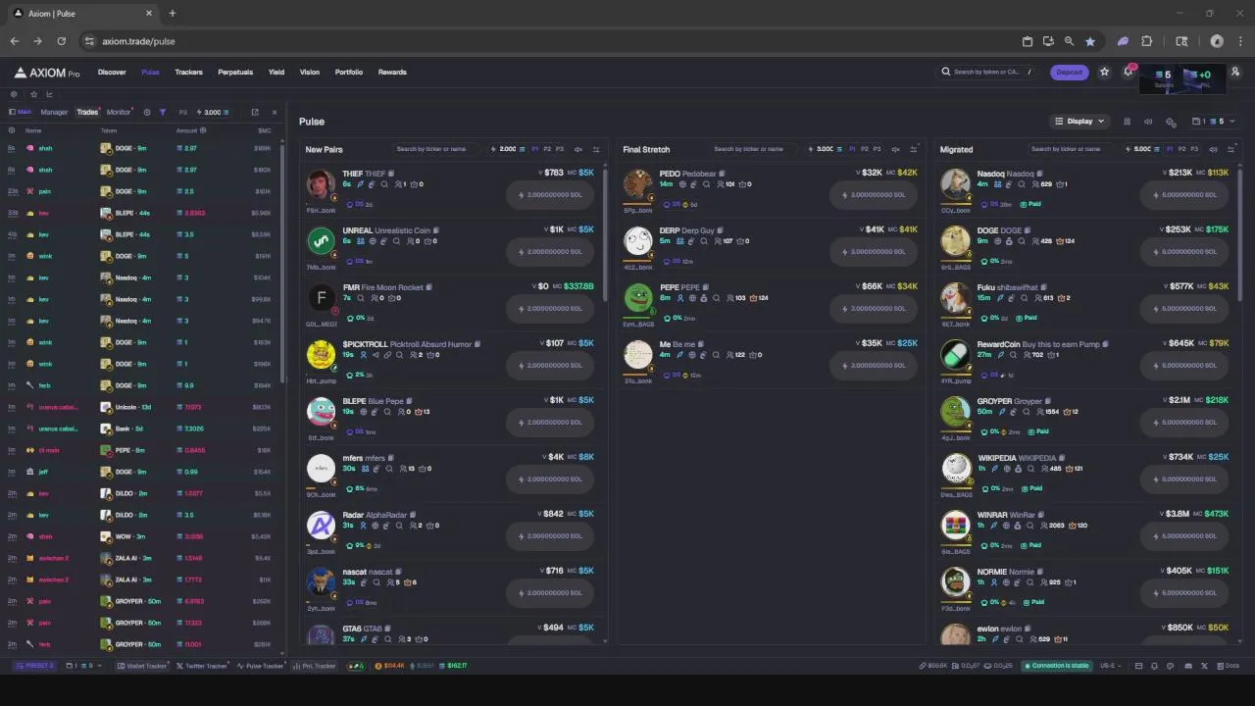This screenshot has height=706, width=1255.
Task: Pop out the tracker panel in a new window
Action: pyautogui.click(x=255, y=112)
